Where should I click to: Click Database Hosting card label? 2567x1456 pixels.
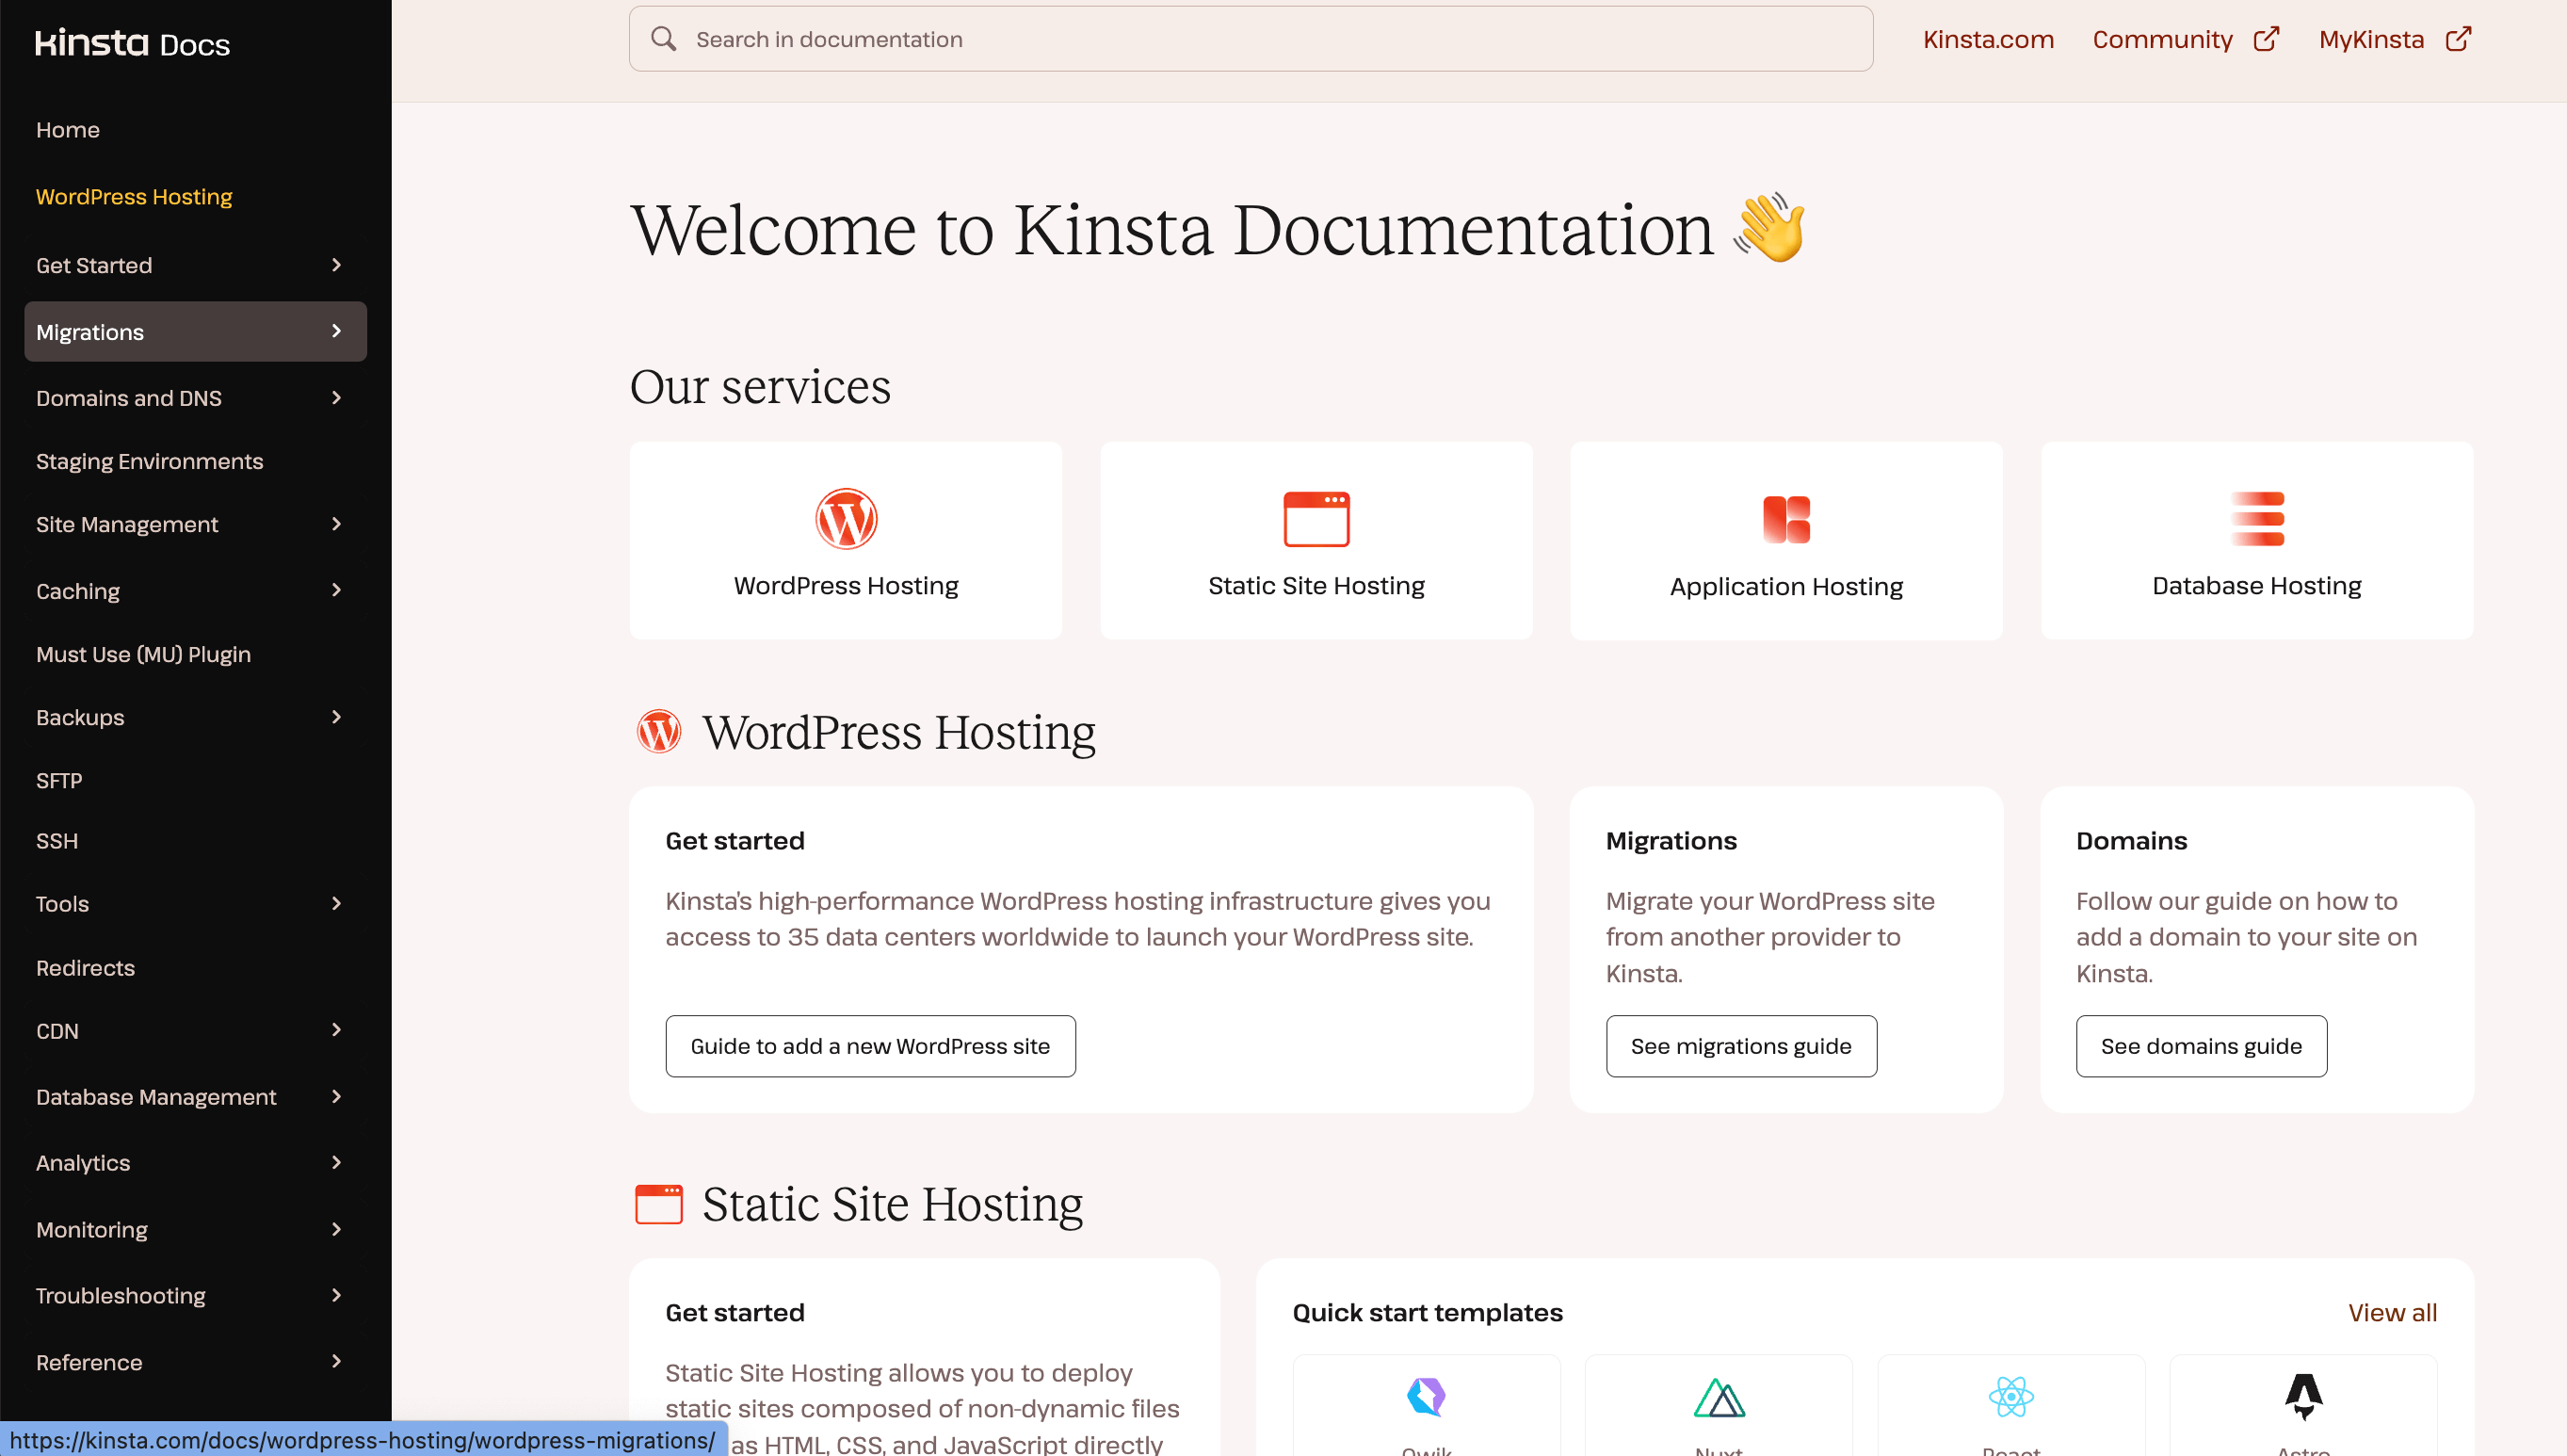2257,586
